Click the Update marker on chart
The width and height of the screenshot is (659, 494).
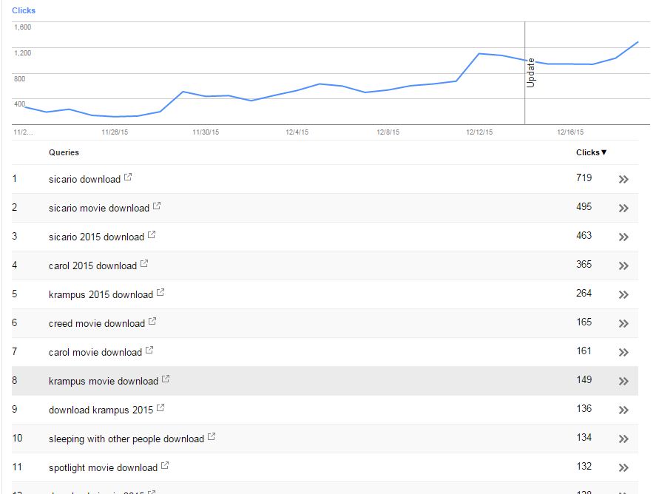[530, 72]
